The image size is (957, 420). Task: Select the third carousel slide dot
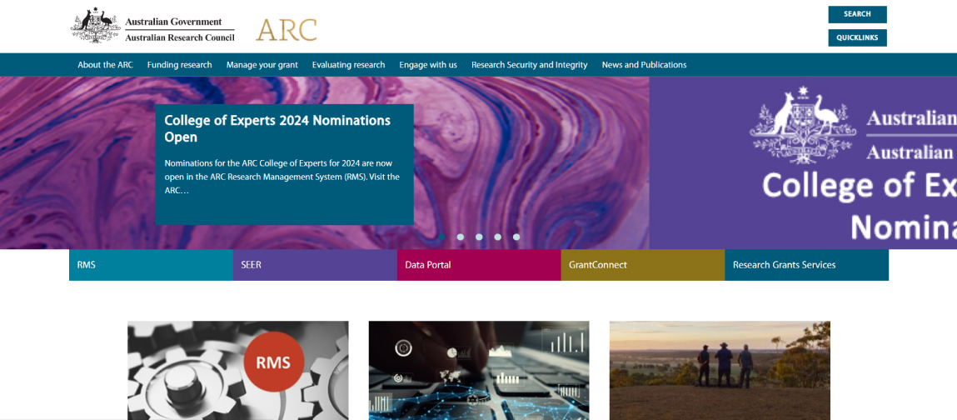479,237
